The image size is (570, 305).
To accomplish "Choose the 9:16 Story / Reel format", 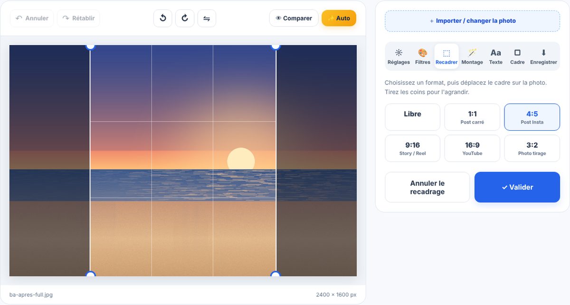I will pyautogui.click(x=412, y=148).
